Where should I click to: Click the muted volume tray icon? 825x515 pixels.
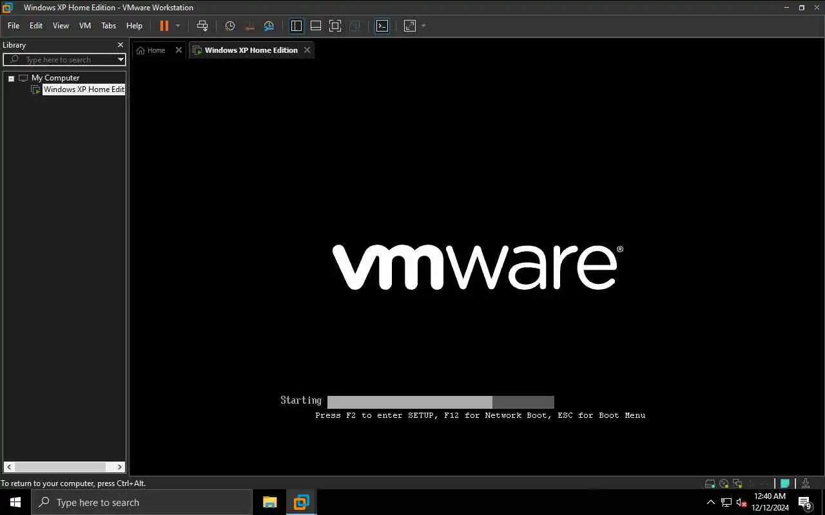point(741,502)
